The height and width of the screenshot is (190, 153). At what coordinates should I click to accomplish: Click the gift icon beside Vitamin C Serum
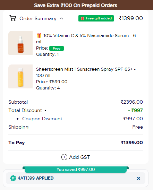pos(39,35)
